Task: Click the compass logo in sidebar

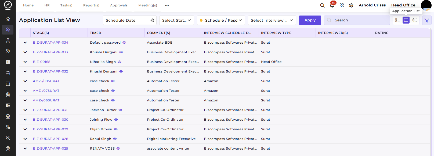Action: point(8,5)
